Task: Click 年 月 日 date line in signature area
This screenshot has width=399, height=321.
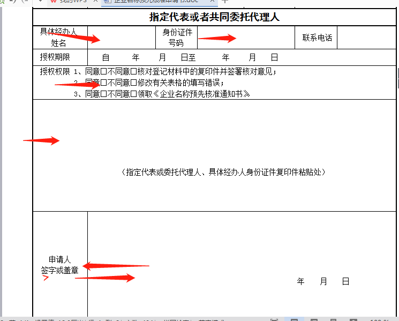Action: pyautogui.click(x=323, y=281)
